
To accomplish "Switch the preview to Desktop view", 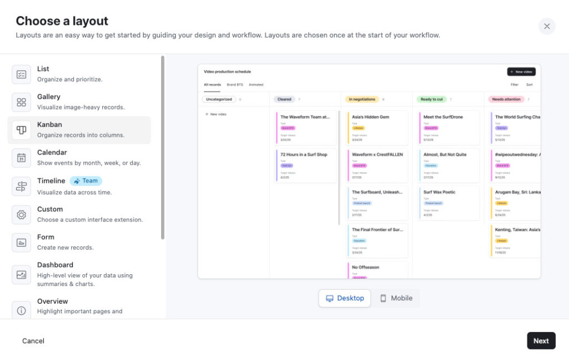I will (345, 298).
